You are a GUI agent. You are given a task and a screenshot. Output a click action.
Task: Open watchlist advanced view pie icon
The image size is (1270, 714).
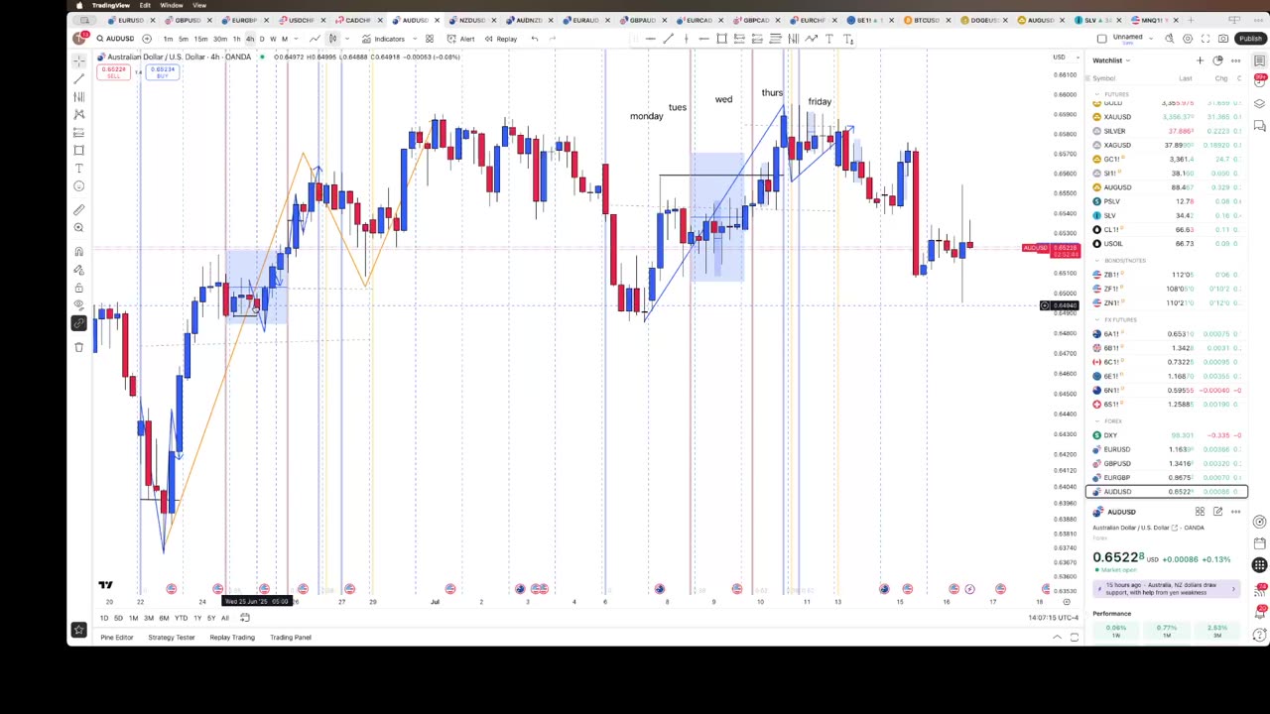point(1217,60)
